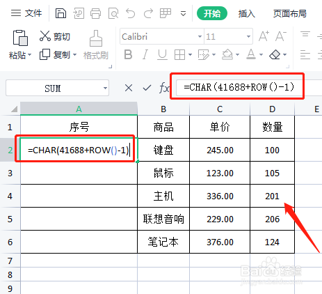Viewport: 322px width, 294px height.
Task: Expand the 复制 dropdown arrow
Action: pyautogui.click(x=74, y=55)
